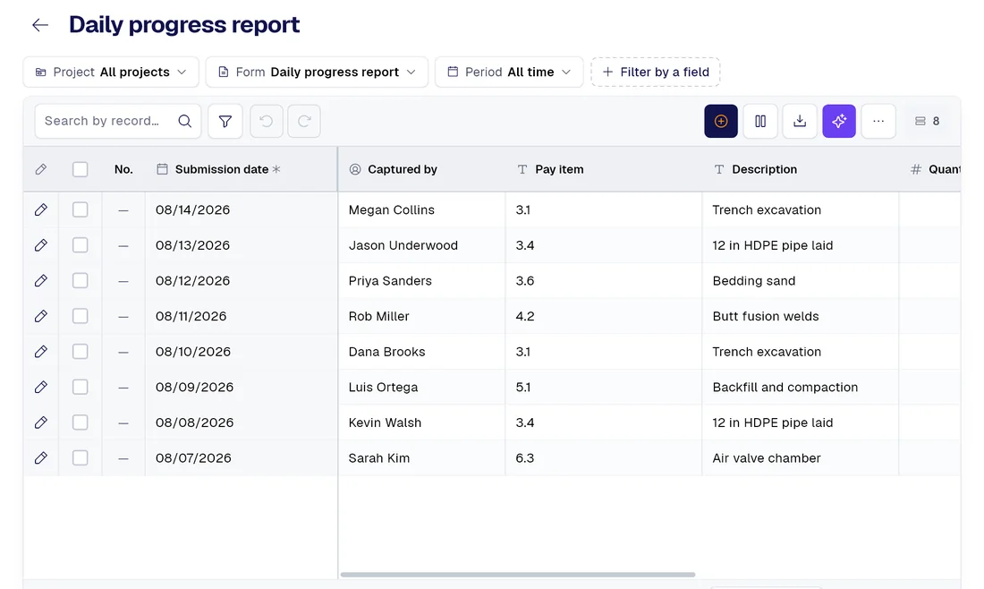This screenshot has width=984, height=589.
Task: Click the Pay item column header
Action: (604, 169)
